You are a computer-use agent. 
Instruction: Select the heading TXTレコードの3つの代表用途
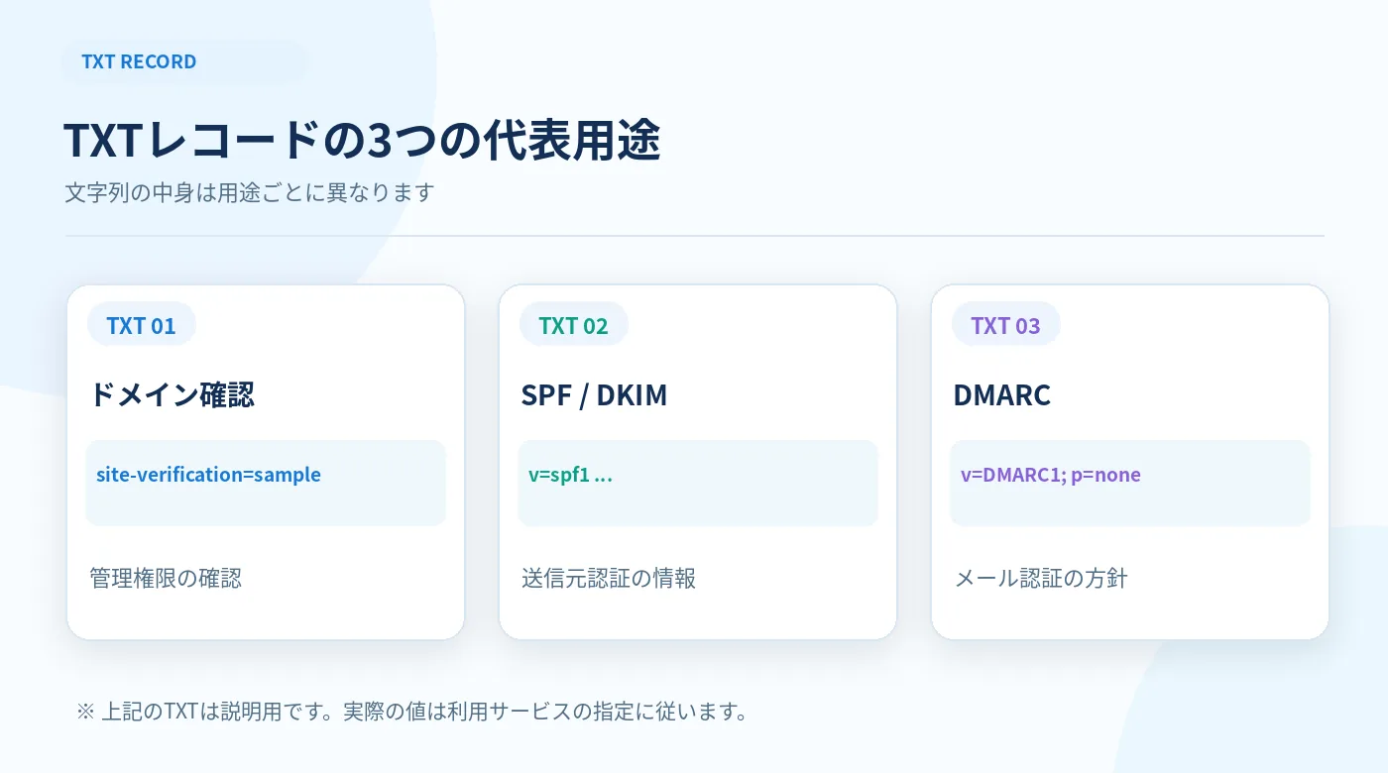362,142
